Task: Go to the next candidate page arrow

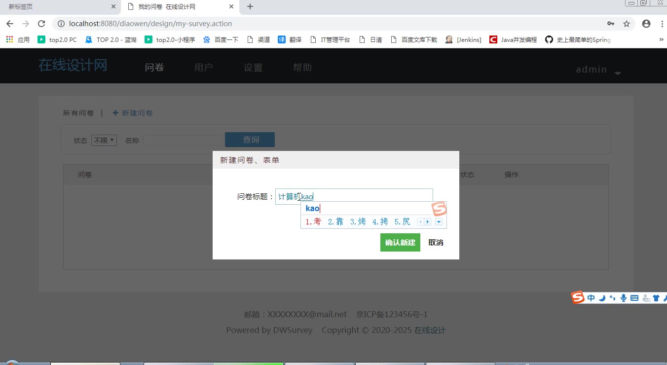Action: [x=428, y=222]
